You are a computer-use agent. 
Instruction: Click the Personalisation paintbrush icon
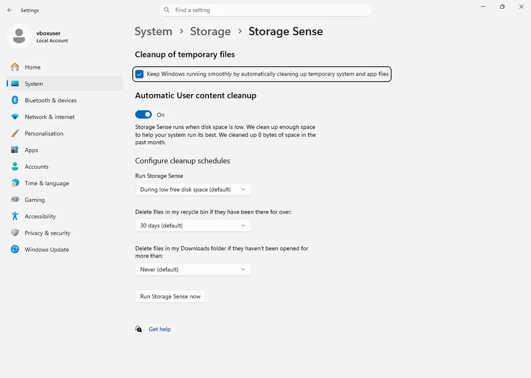[15, 133]
